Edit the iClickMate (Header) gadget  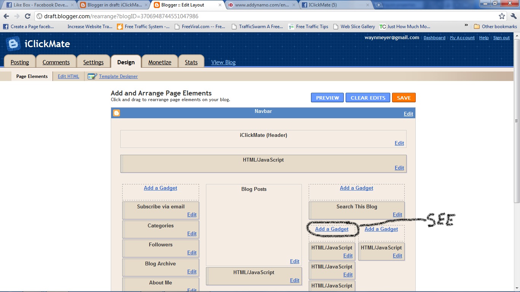coord(399,143)
